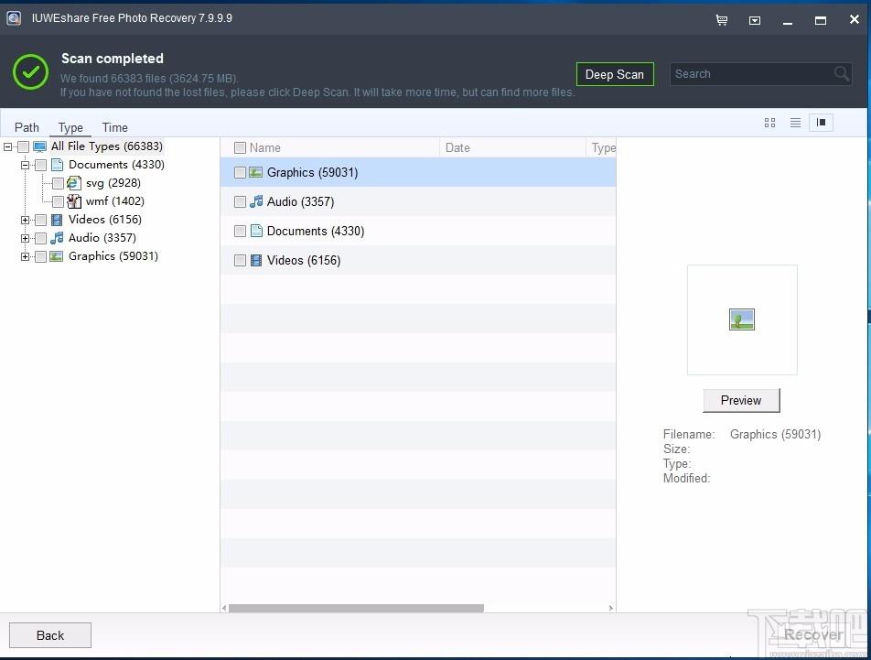
Task: Go Back to previous screen
Action: (x=50, y=635)
